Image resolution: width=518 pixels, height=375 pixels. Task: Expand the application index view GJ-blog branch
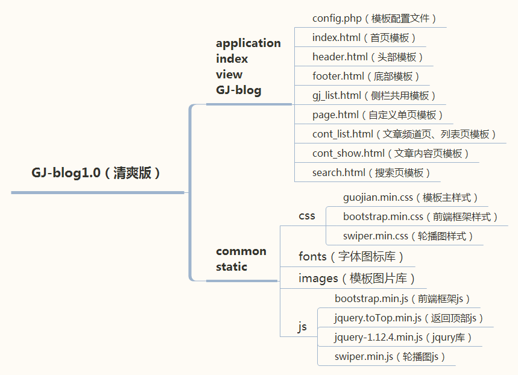tap(248, 66)
